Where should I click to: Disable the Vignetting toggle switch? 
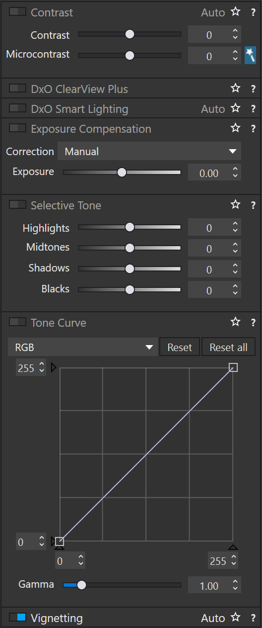pos(17,617)
